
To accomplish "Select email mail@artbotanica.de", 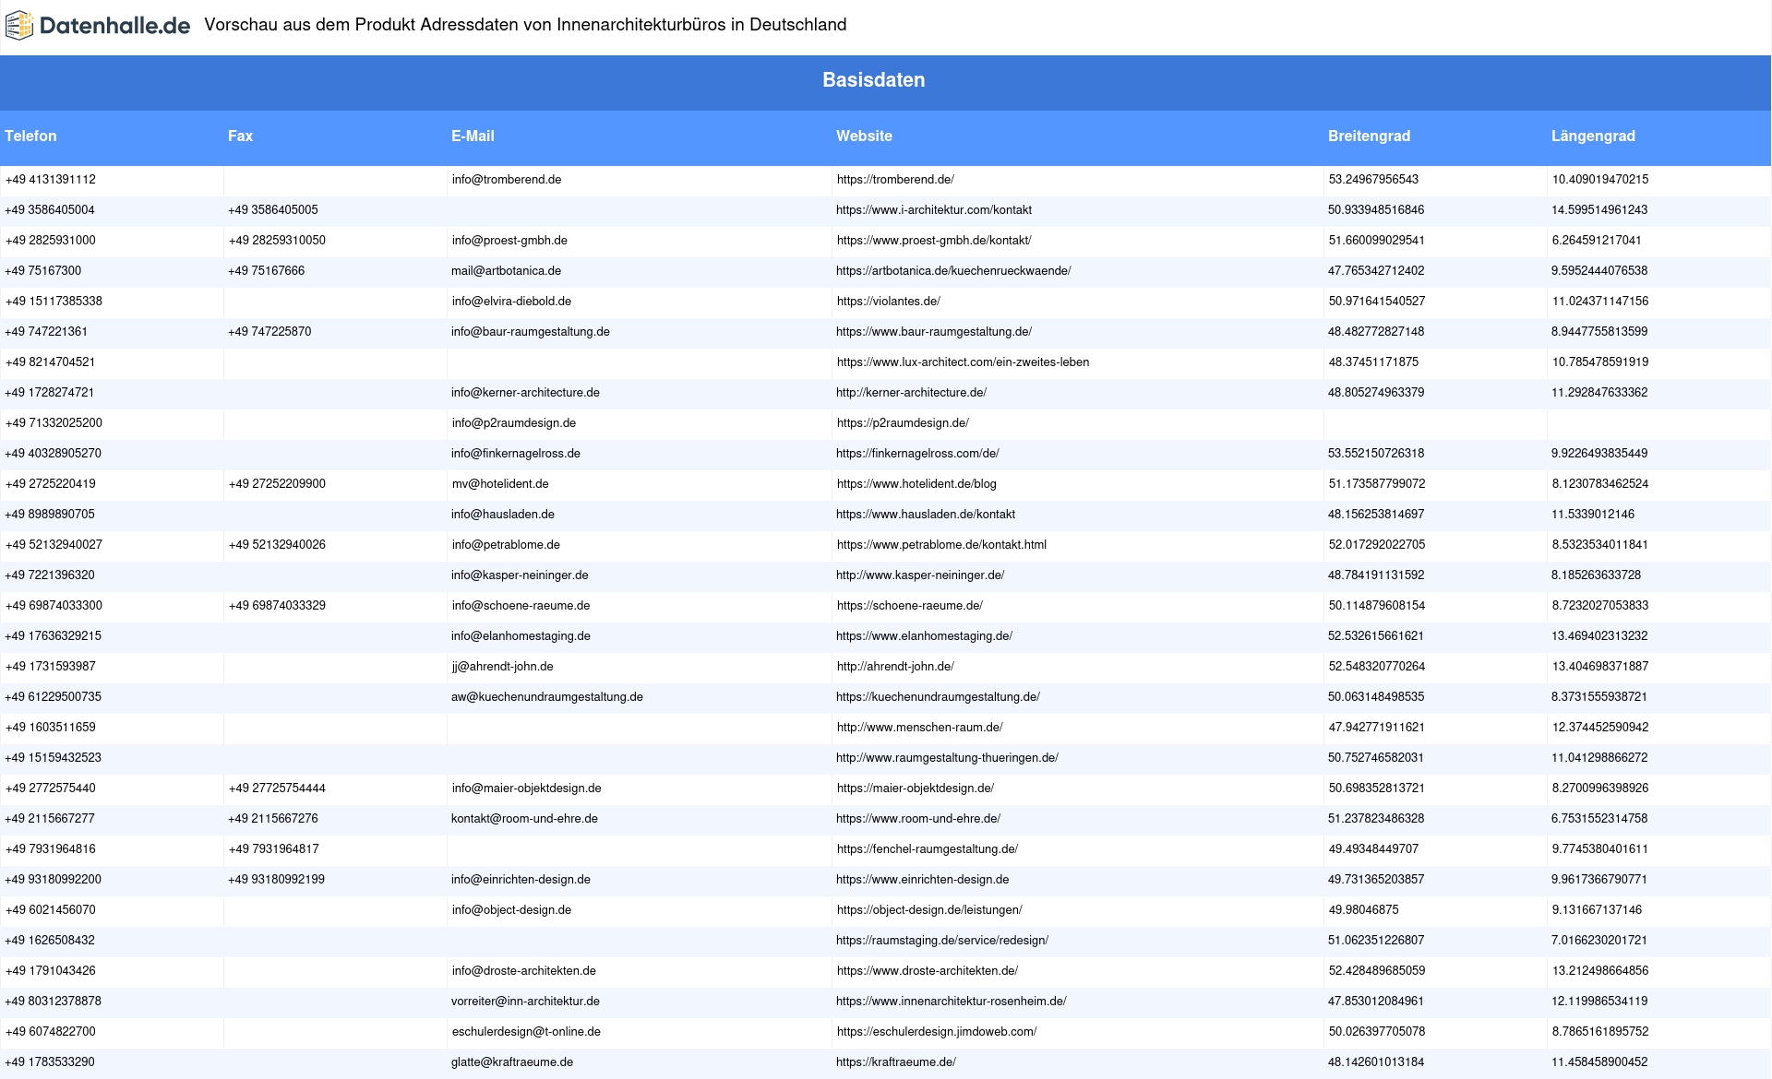I will point(506,271).
